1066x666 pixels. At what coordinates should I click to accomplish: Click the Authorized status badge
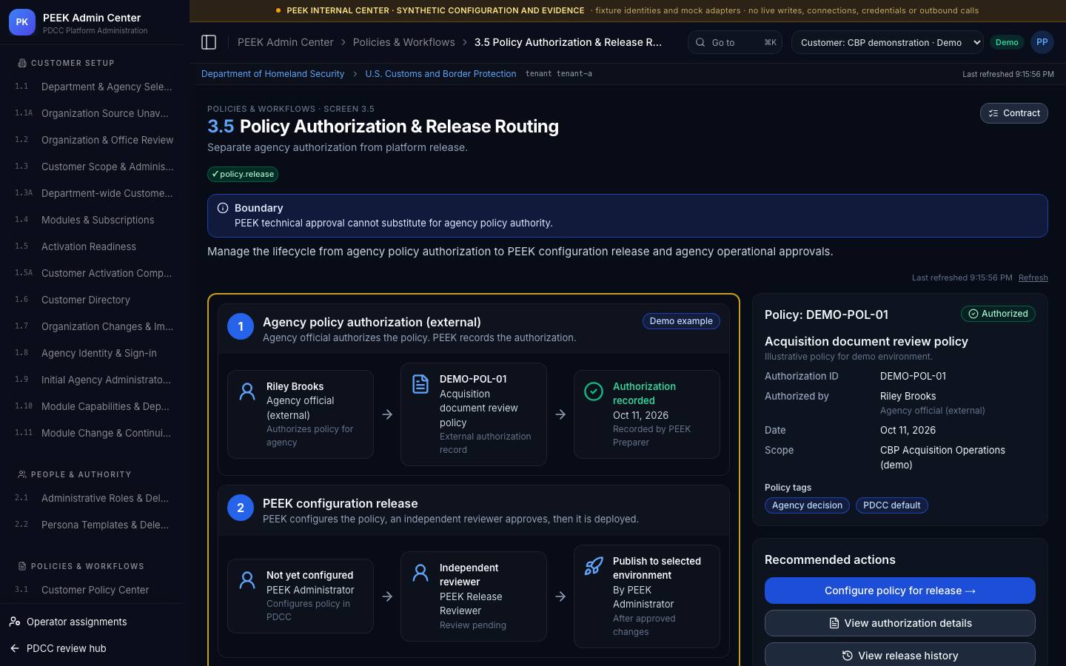click(x=998, y=314)
